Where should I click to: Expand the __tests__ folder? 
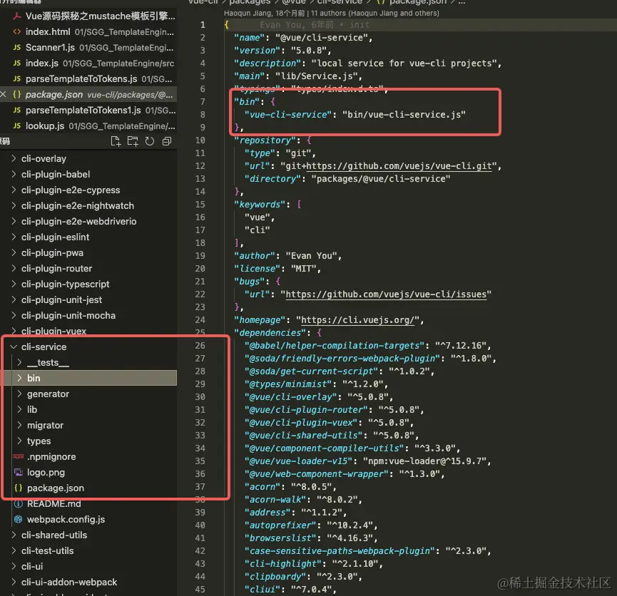[x=88, y=363]
